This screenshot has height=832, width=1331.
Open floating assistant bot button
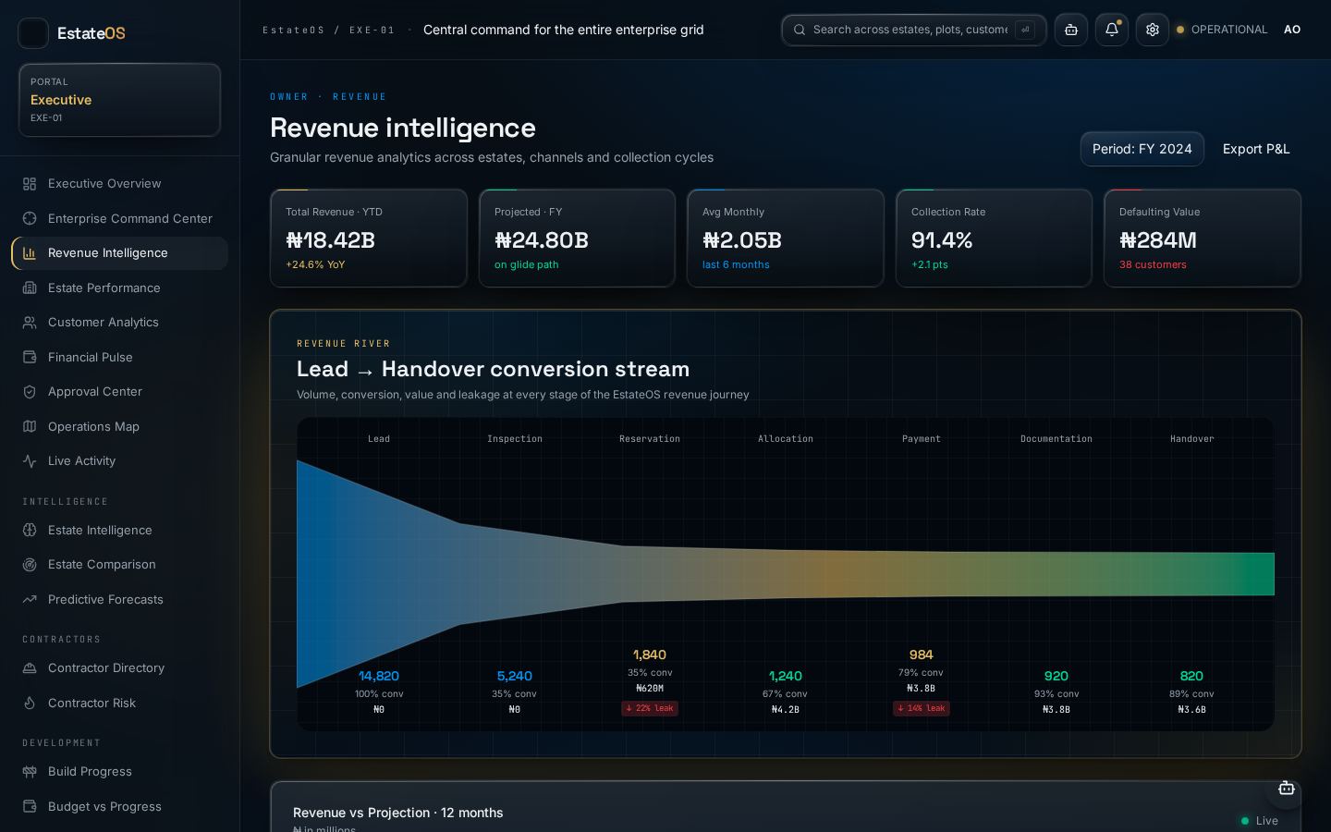click(x=1286, y=789)
